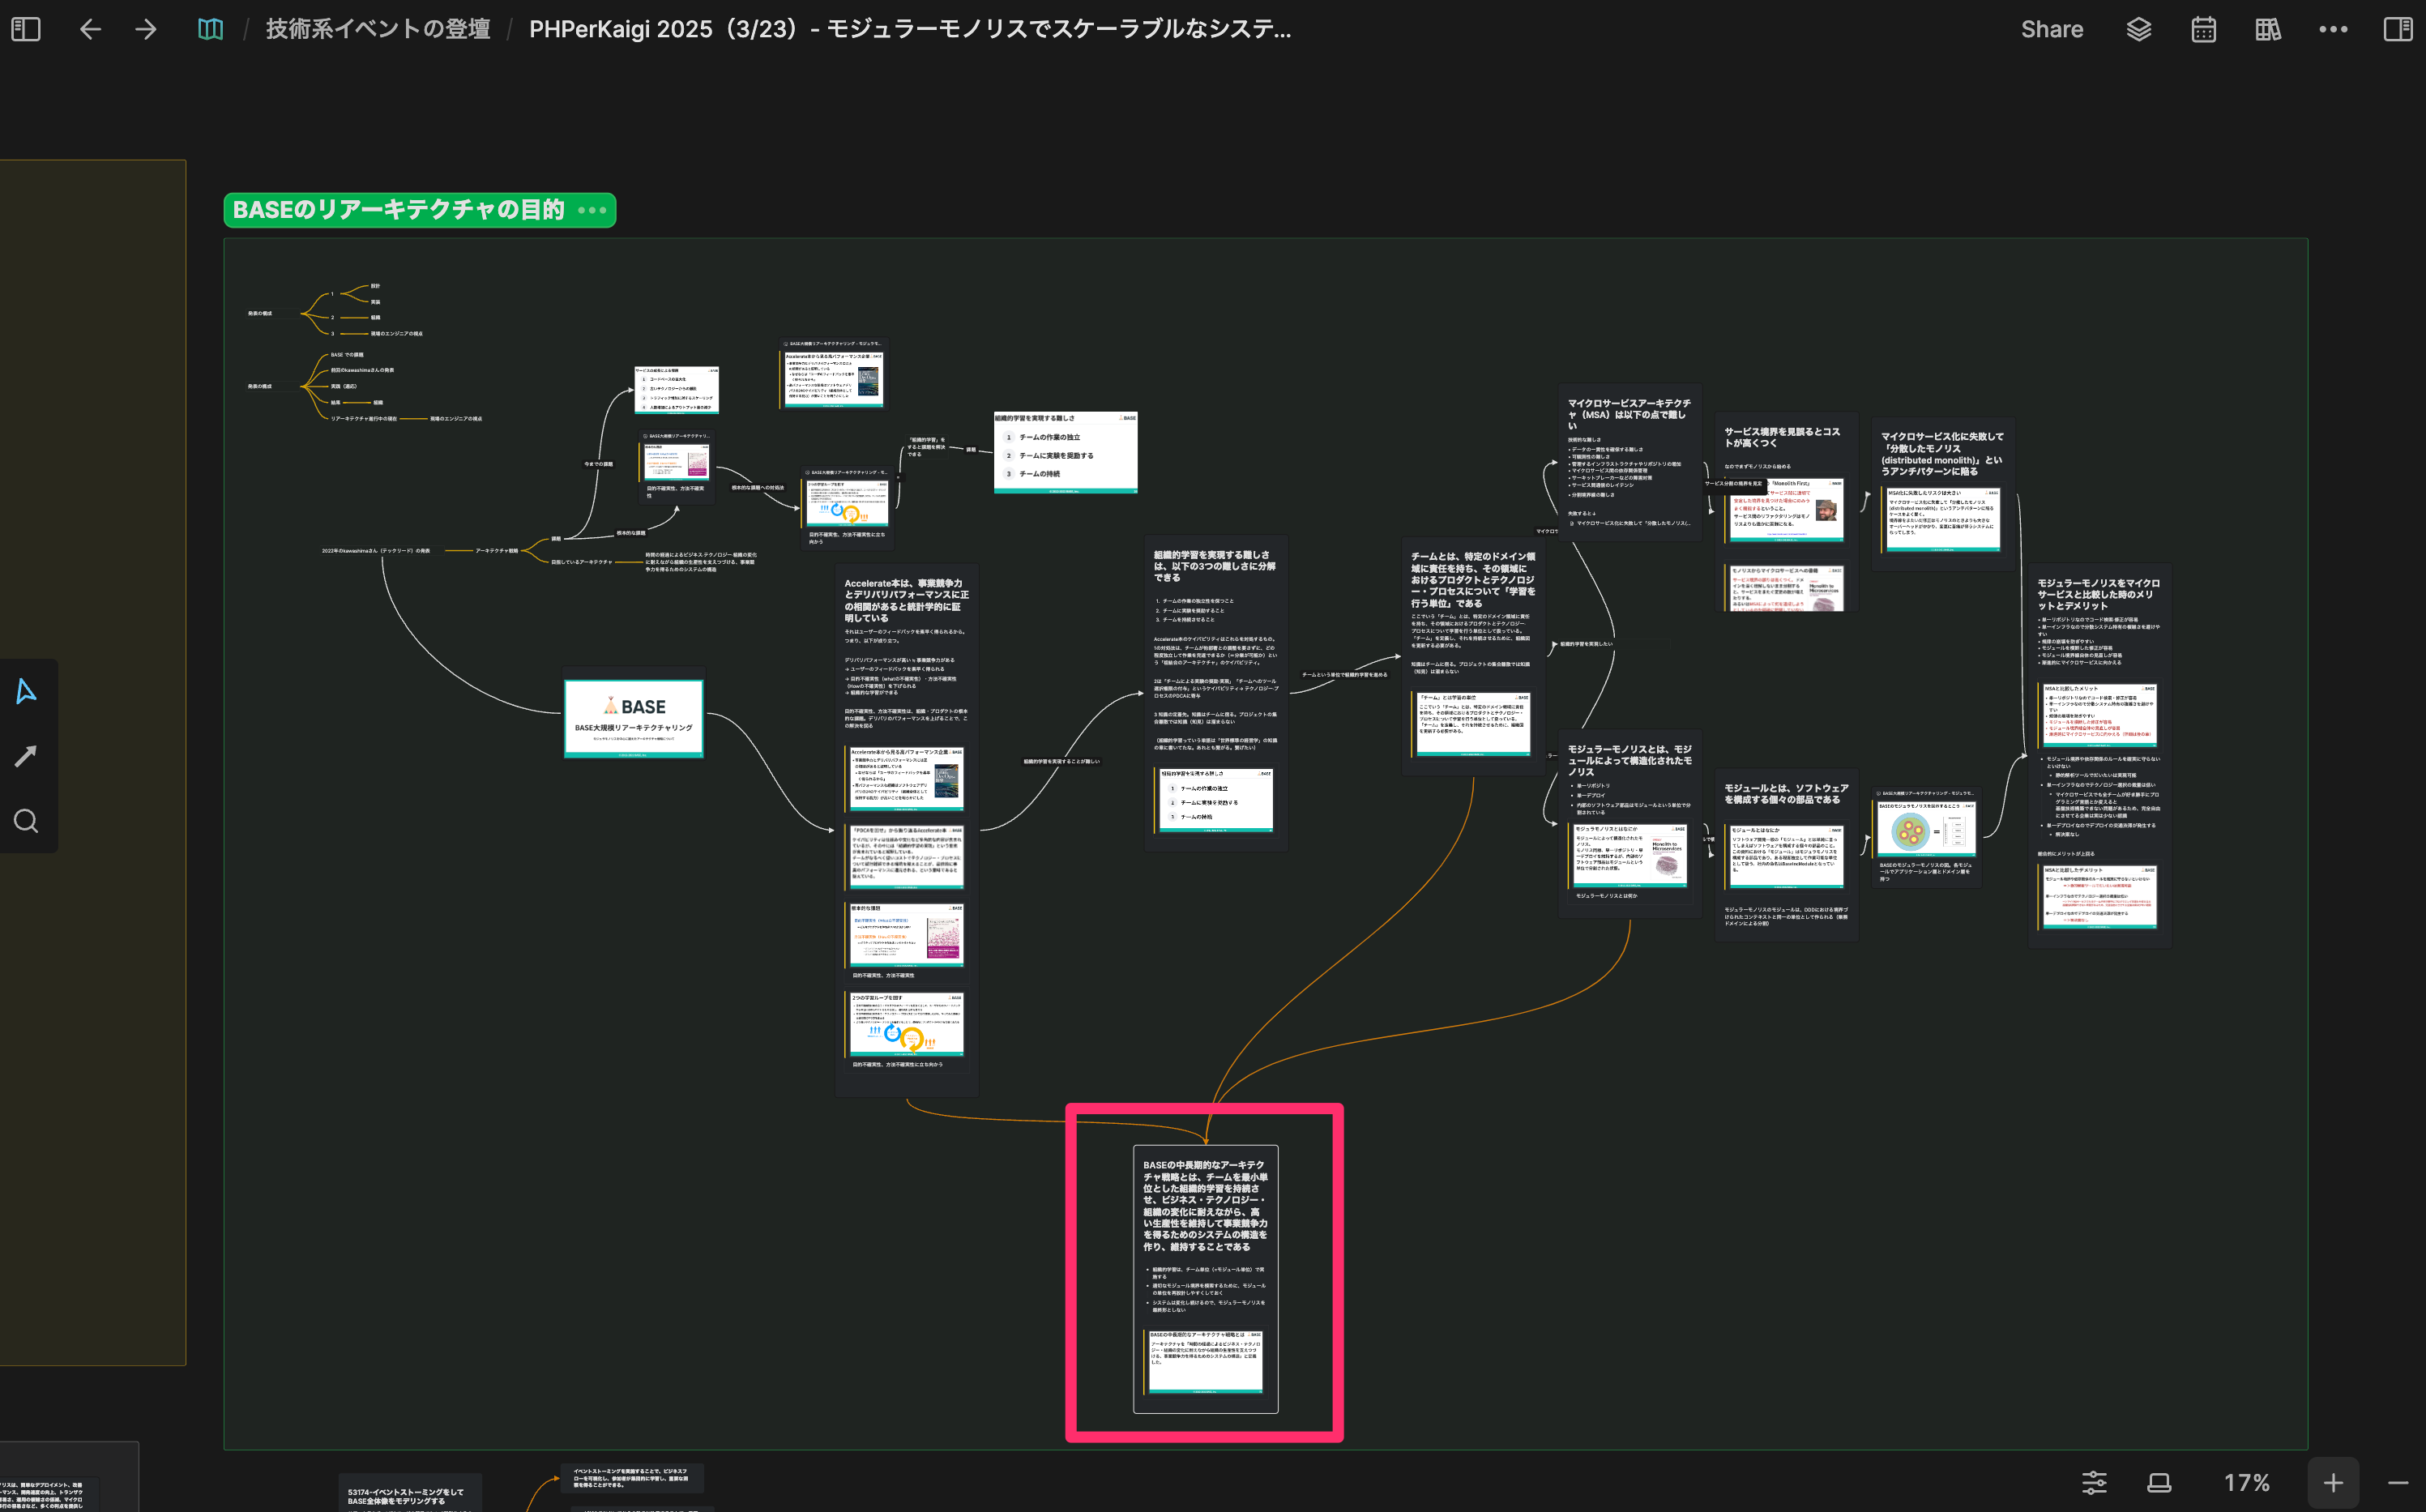Toggle the left sidebar panel
Image resolution: width=2426 pixels, height=1512 pixels.
coord(26,29)
